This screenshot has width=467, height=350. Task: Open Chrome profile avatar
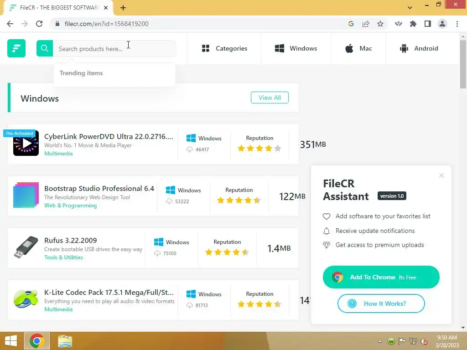point(442,24)
